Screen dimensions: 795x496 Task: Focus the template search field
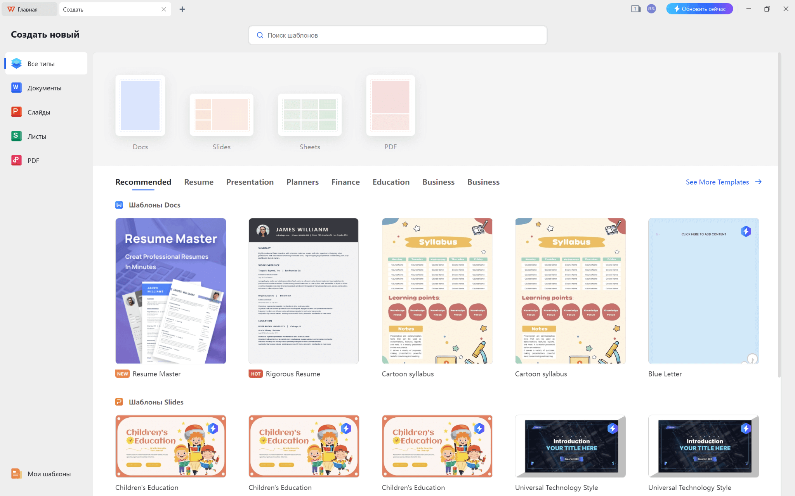[x=397, y=35]
